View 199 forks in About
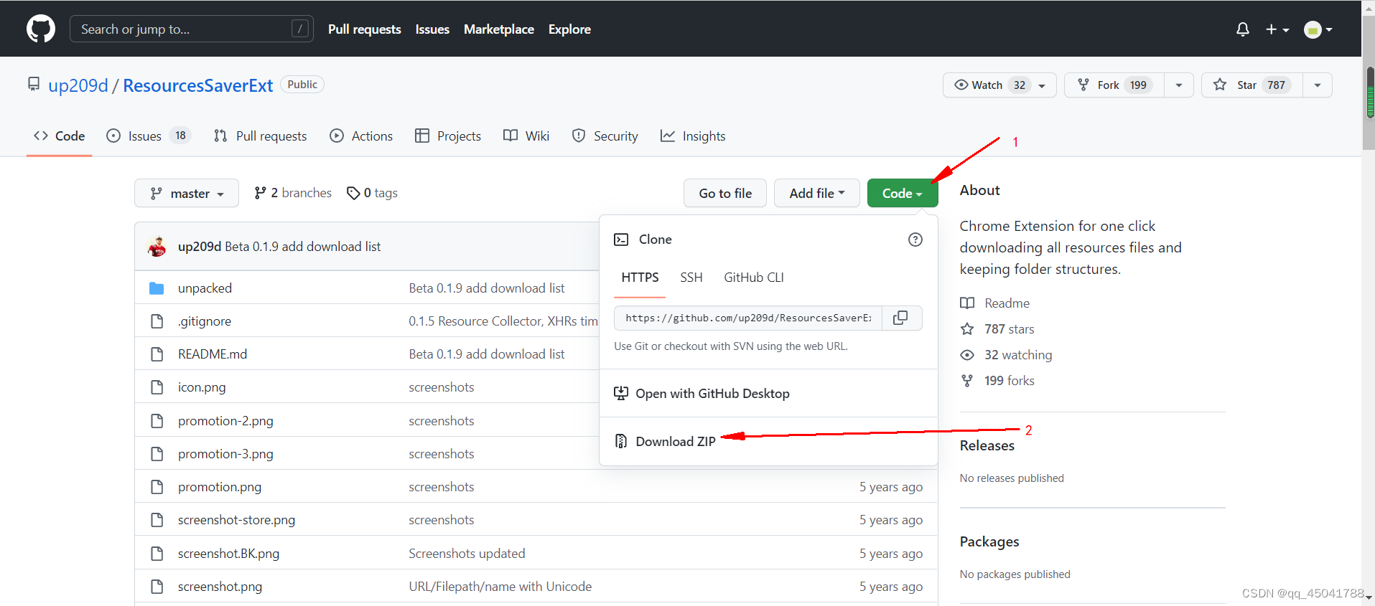This screenshot has width=1375, height=606. 997,381
